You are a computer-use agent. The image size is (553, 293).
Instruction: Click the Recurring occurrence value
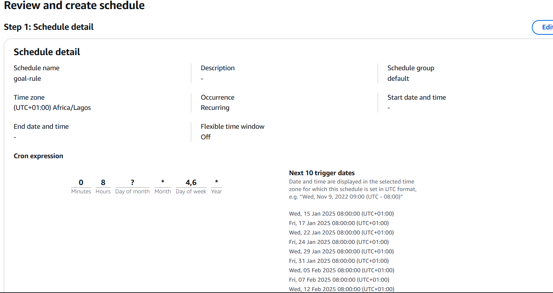tap(215, 108)
